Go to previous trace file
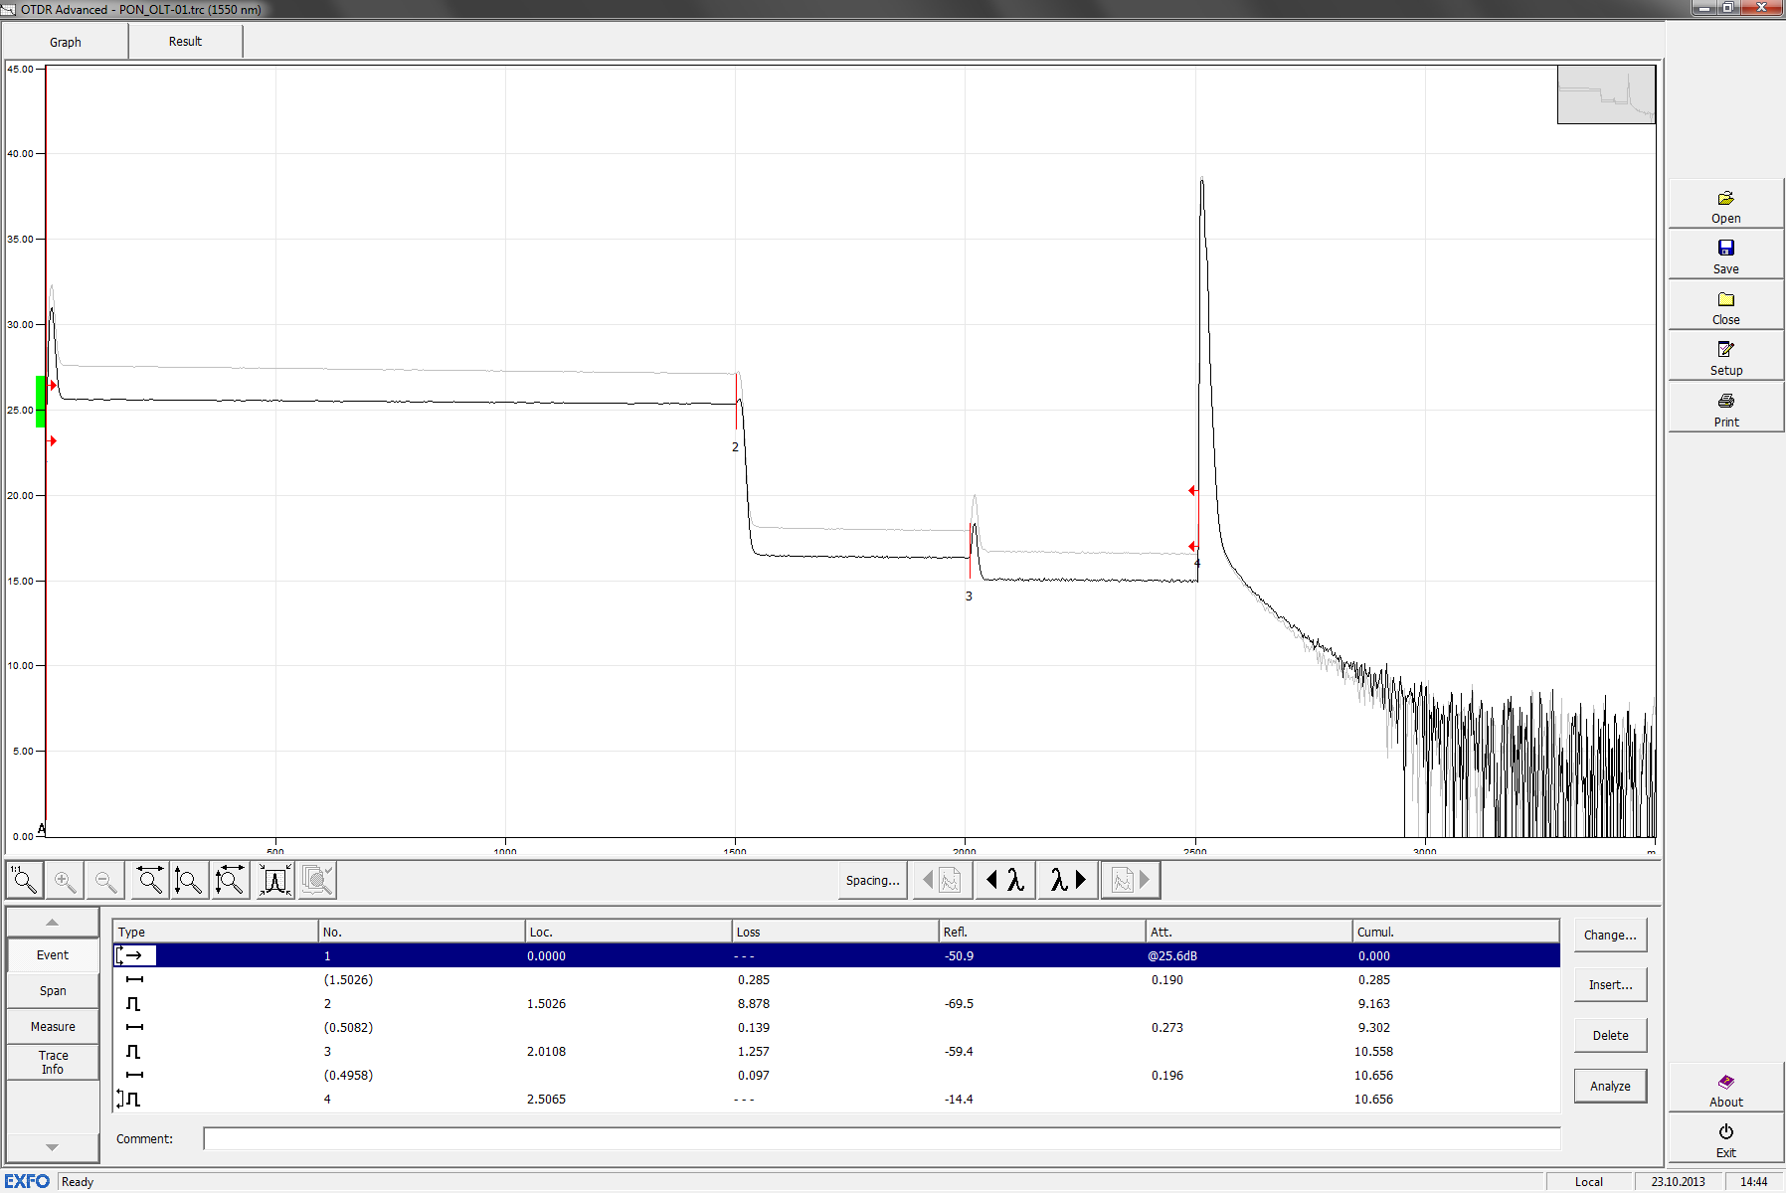 point(943,880)
